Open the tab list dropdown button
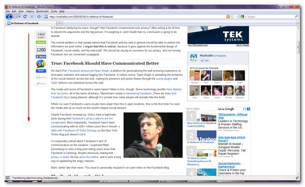Viewport: 305px width, 187px height. [298, 23]
